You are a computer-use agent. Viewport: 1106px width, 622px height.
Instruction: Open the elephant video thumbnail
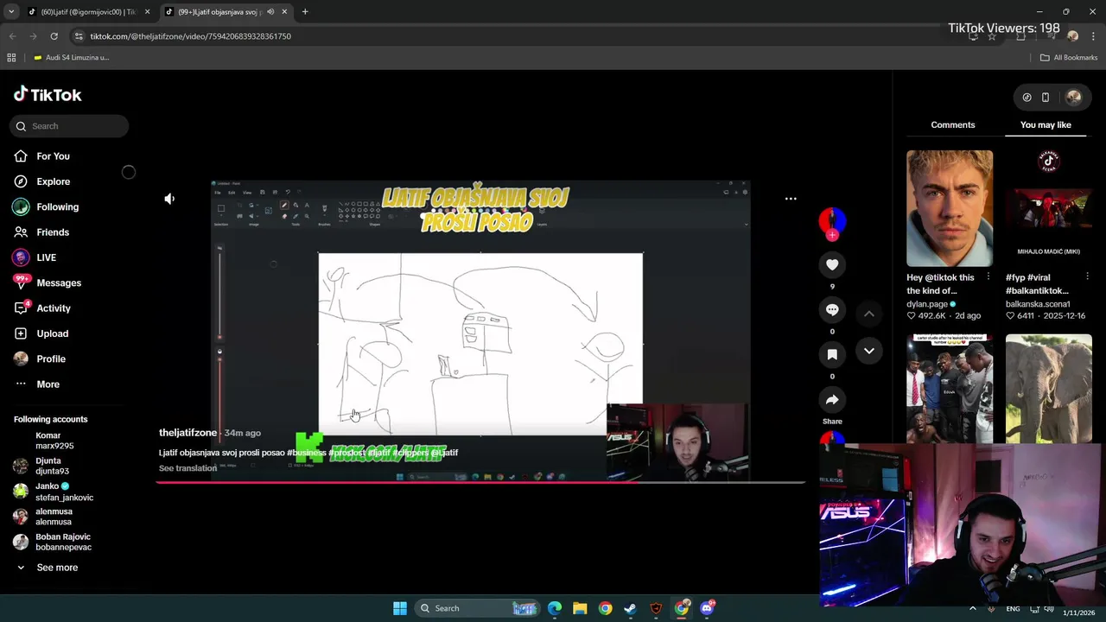[1049, 389]
